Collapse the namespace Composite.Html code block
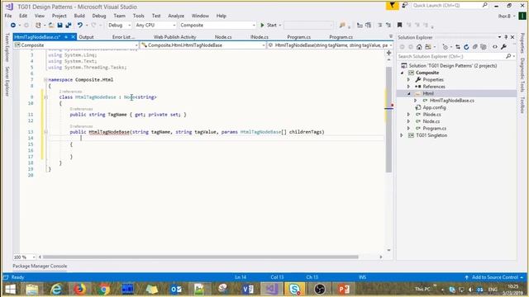529x297 pixels. click(45, 80)
